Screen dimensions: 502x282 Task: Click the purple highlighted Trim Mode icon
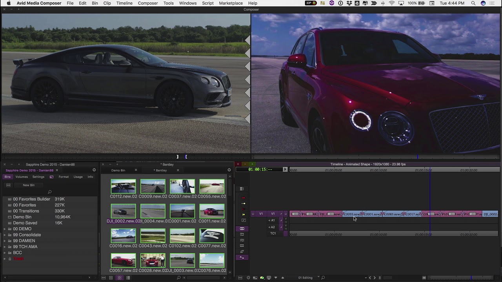(242, 228)
